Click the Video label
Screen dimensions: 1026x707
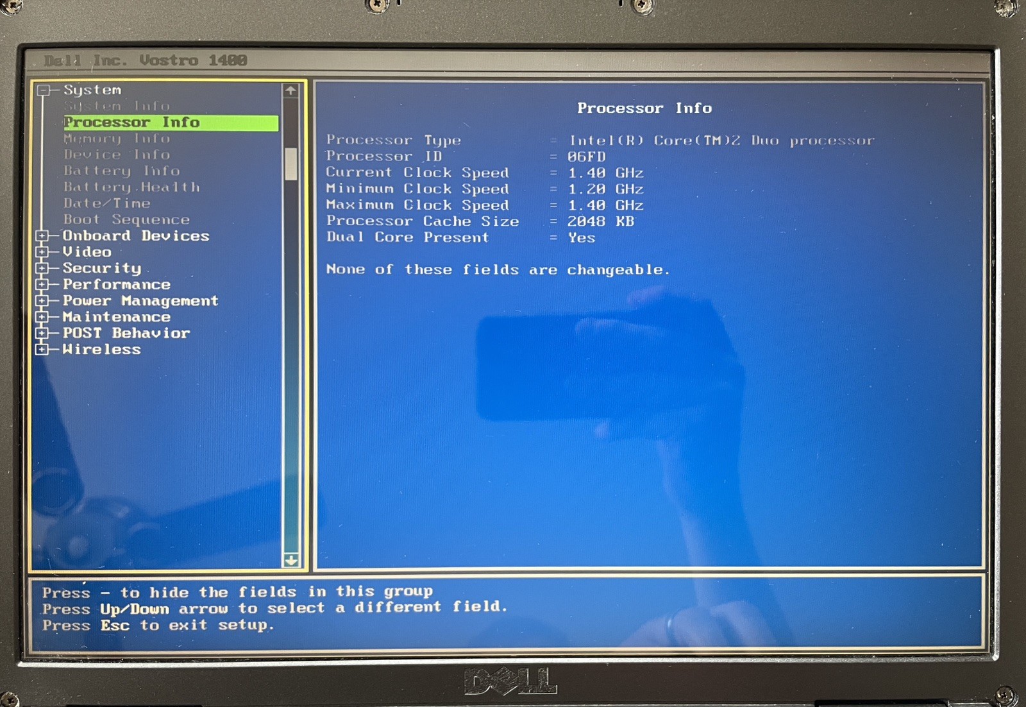pos(87,252)
